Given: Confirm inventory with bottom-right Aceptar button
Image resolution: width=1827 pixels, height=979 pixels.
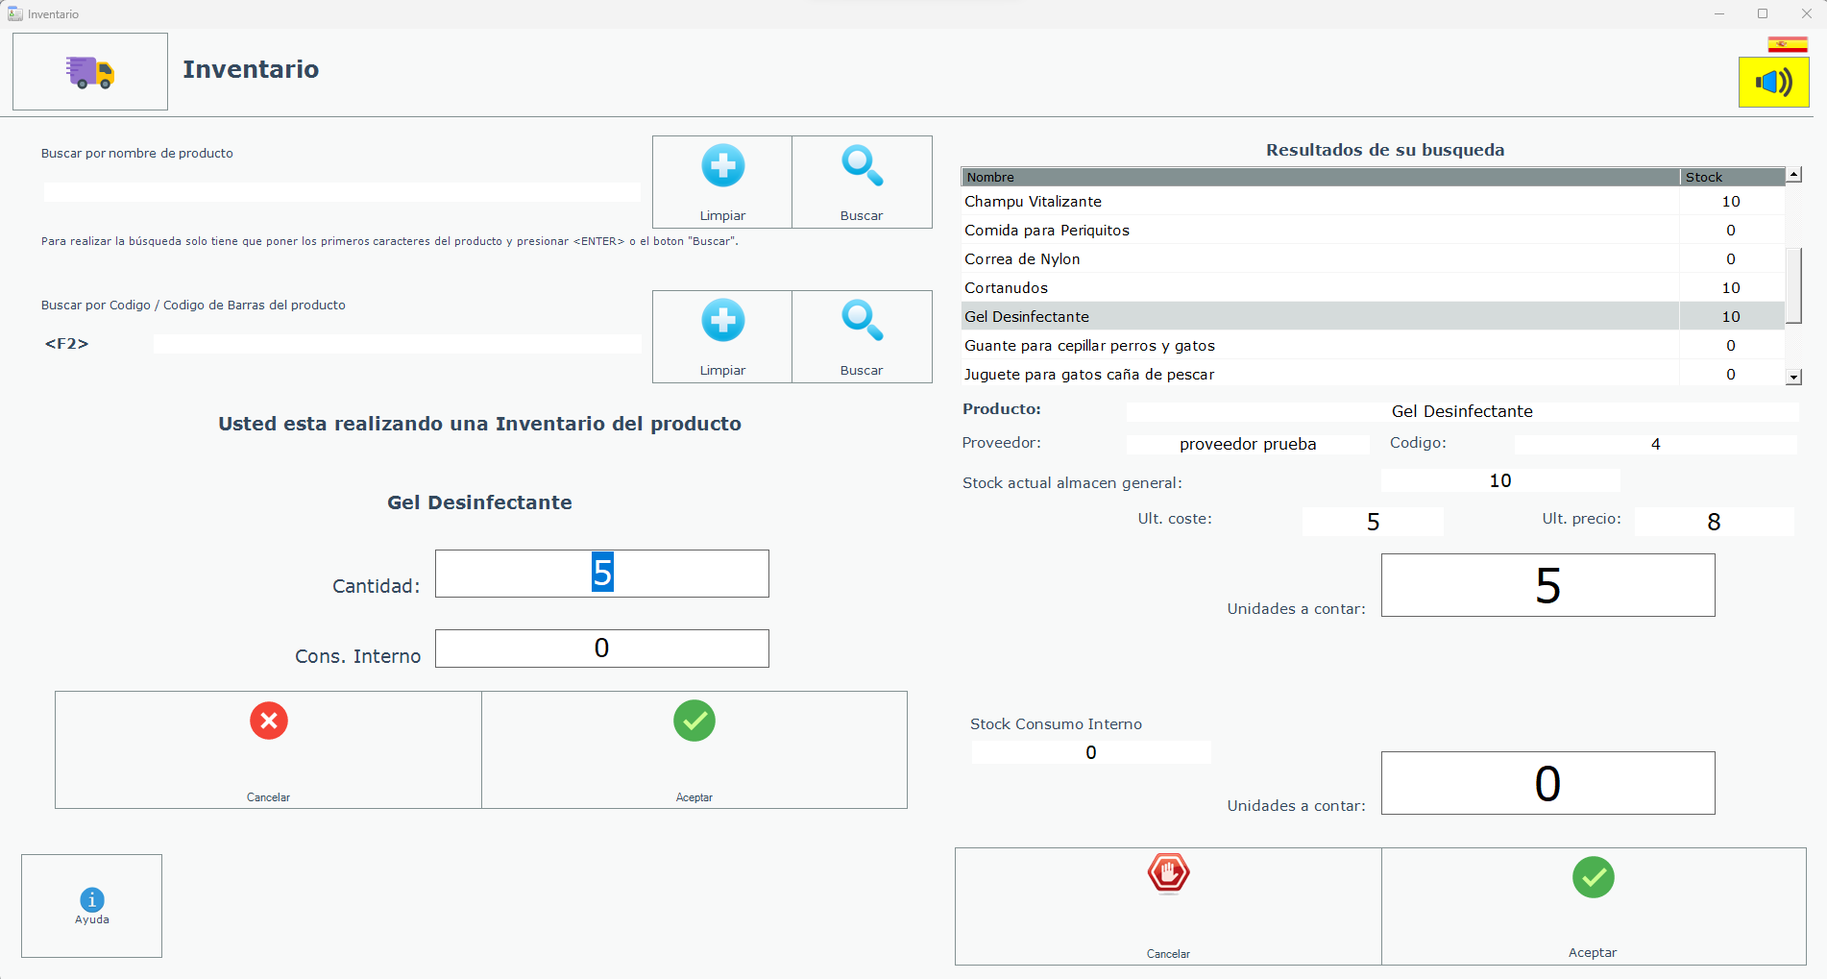Looking at the screenshot, I should click(1593, 905).
